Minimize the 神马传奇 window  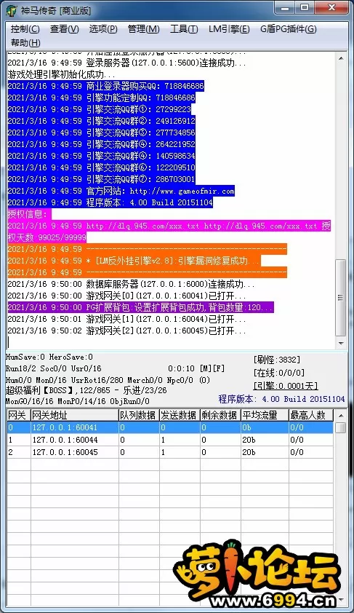coord(285,8)
